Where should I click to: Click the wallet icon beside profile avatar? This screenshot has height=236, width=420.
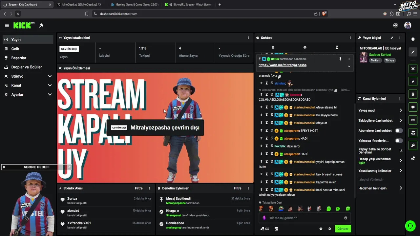pyautogui.click(x=395, y=26)
